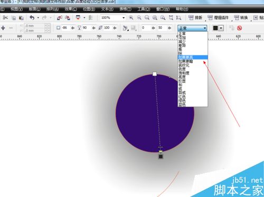
Task: Select 添加 in the operation list
Action: click(x=193, y=37)
